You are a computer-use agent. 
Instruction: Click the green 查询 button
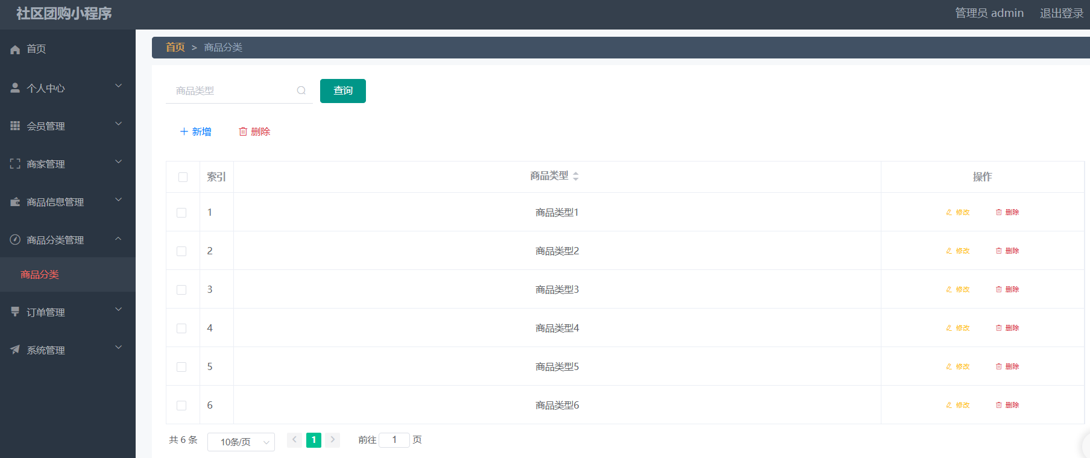[x=343, y=90]
